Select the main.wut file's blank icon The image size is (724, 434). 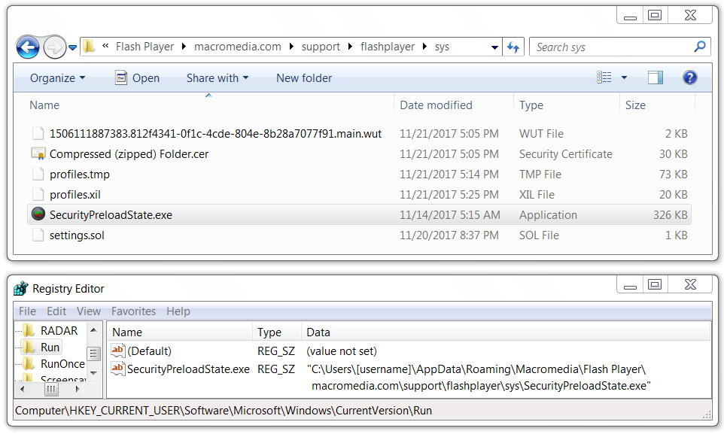coord(38,133)
